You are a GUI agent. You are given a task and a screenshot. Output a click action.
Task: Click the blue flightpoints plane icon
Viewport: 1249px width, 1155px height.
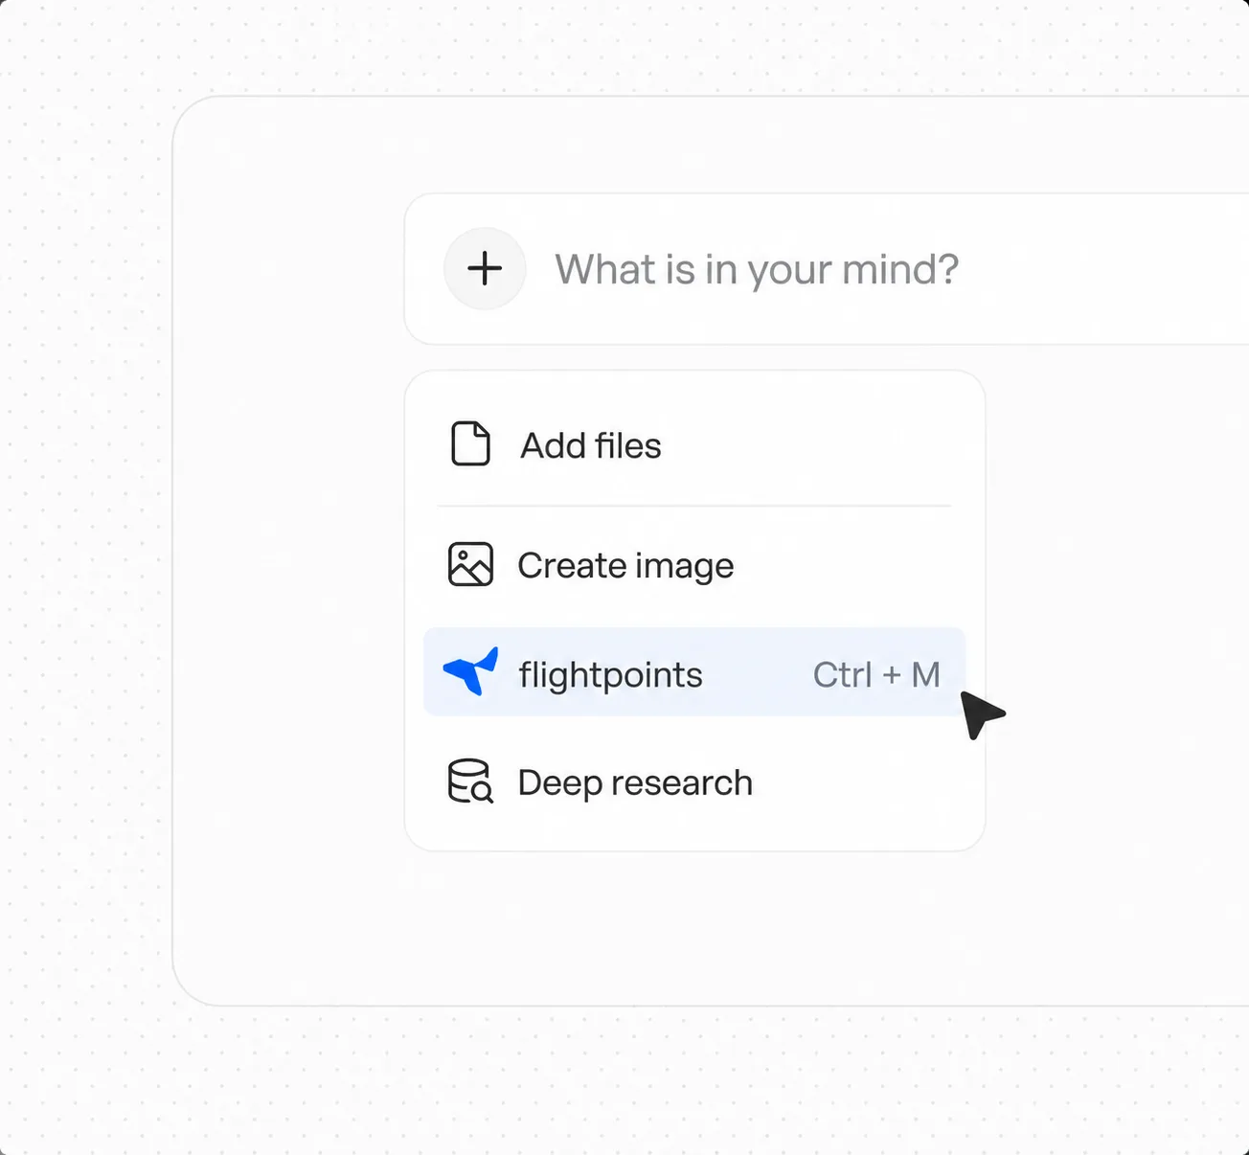(470, 671)
